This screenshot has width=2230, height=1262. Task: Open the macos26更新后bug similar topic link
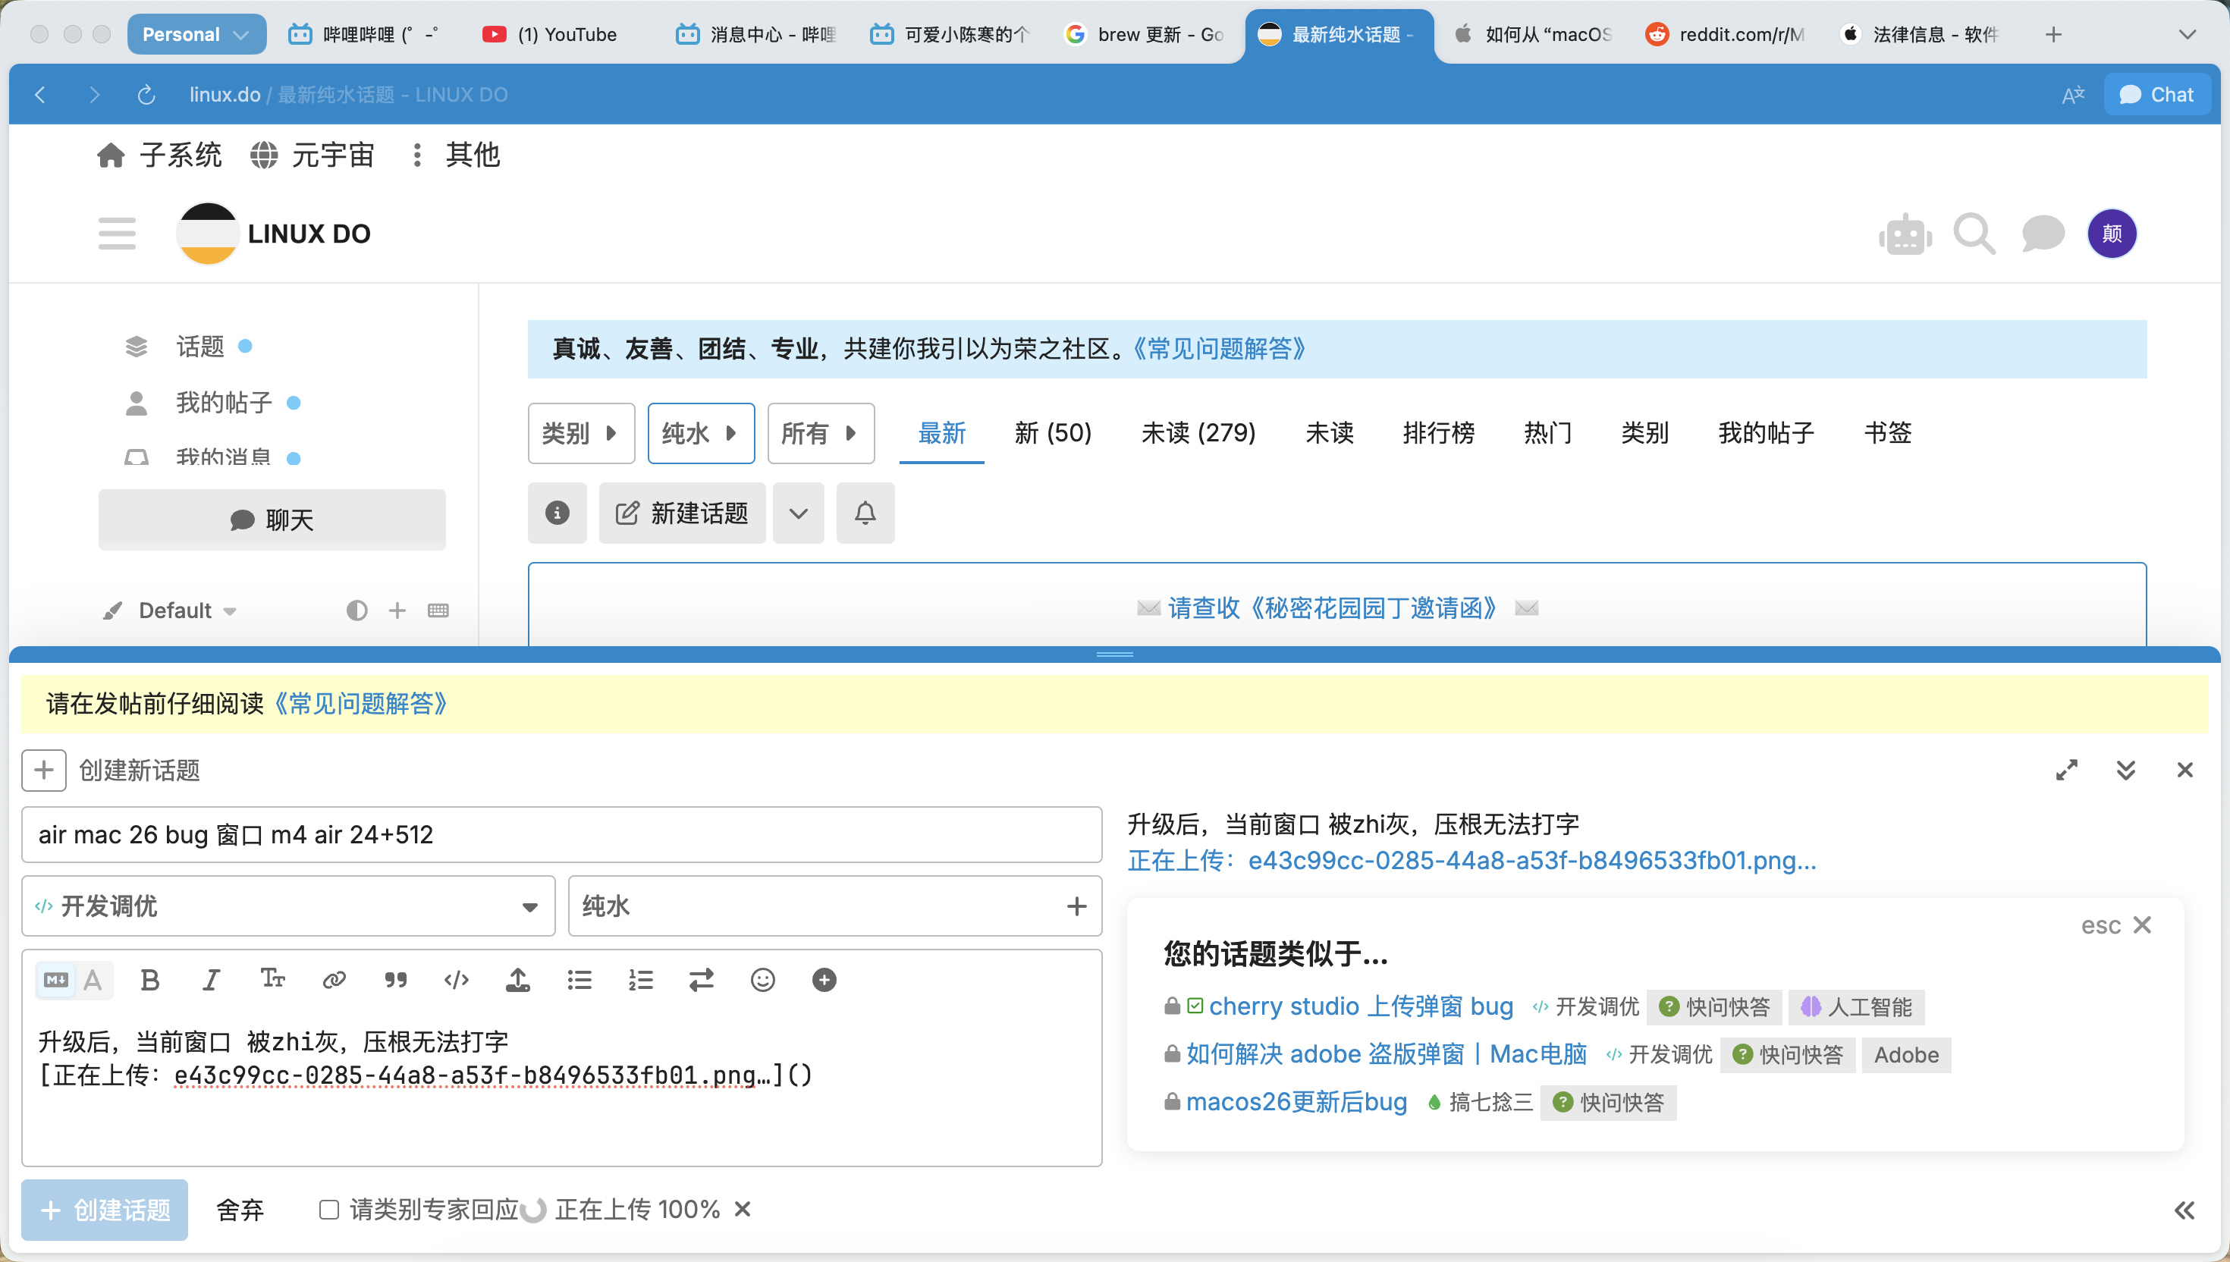[x=1296, y=1102]
